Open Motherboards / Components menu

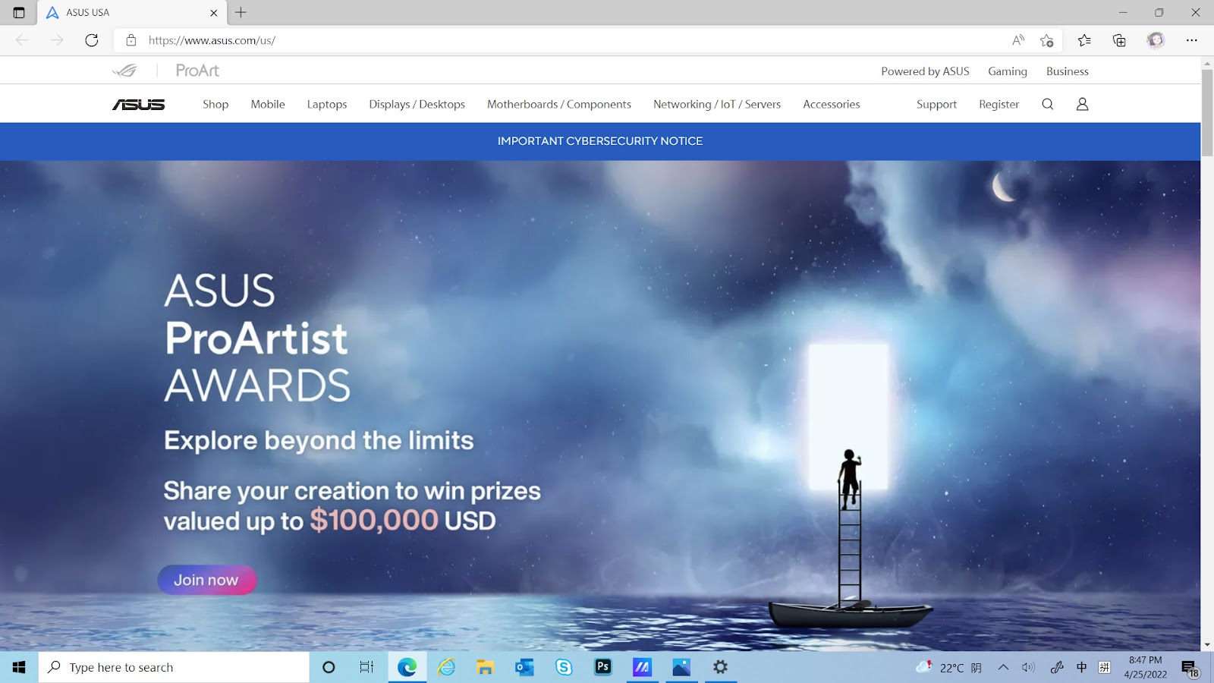[559, 104]
